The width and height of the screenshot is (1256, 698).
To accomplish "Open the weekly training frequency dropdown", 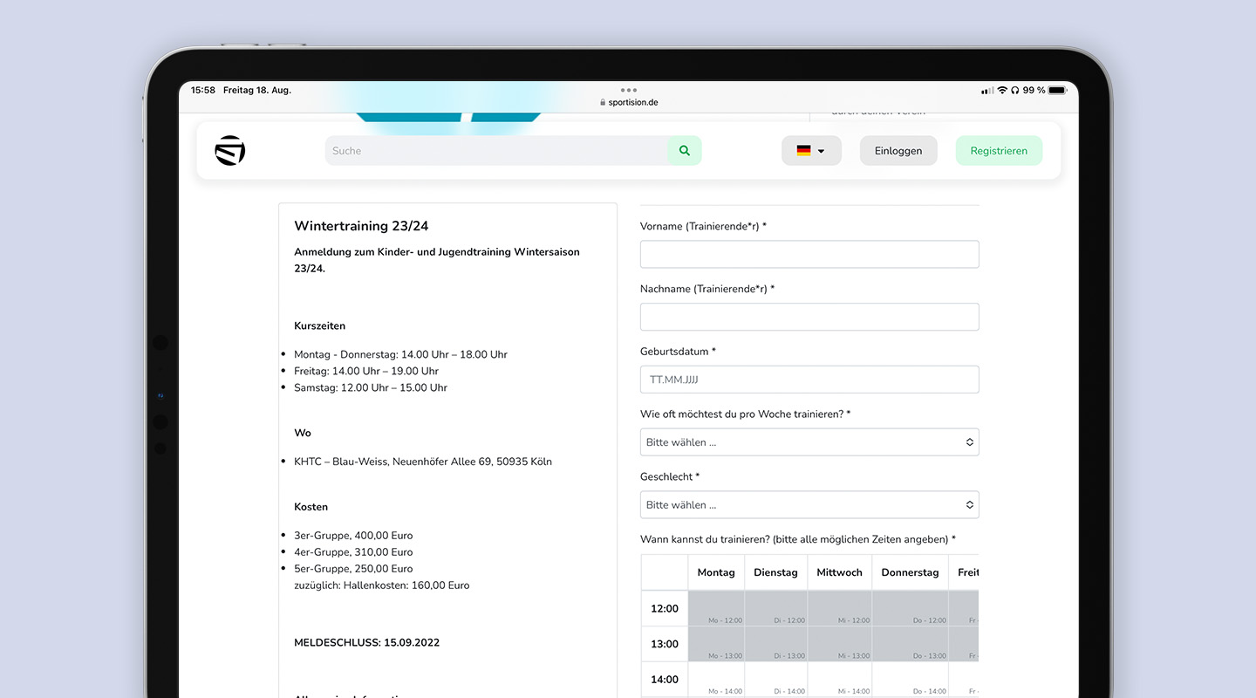I will click(x=809, y=442).
